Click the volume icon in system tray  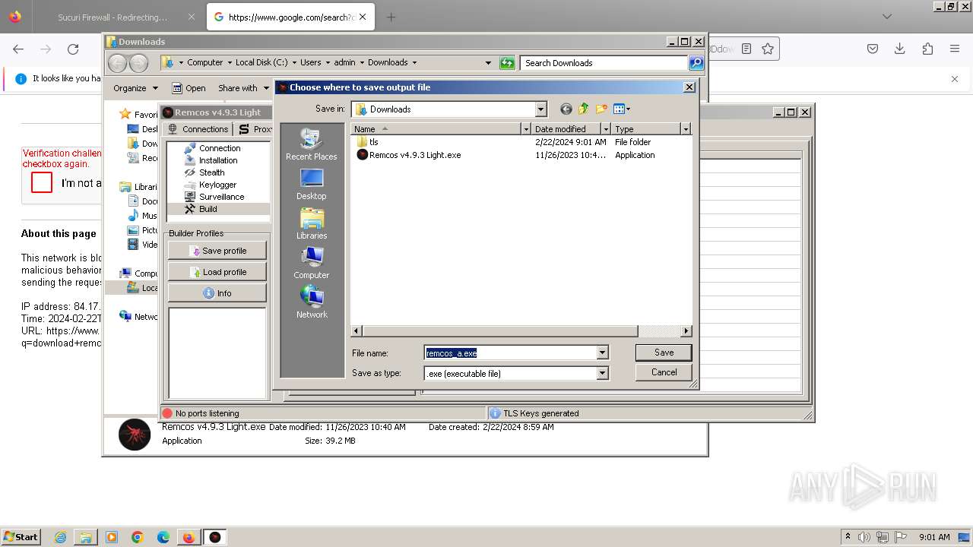point(864,537)
